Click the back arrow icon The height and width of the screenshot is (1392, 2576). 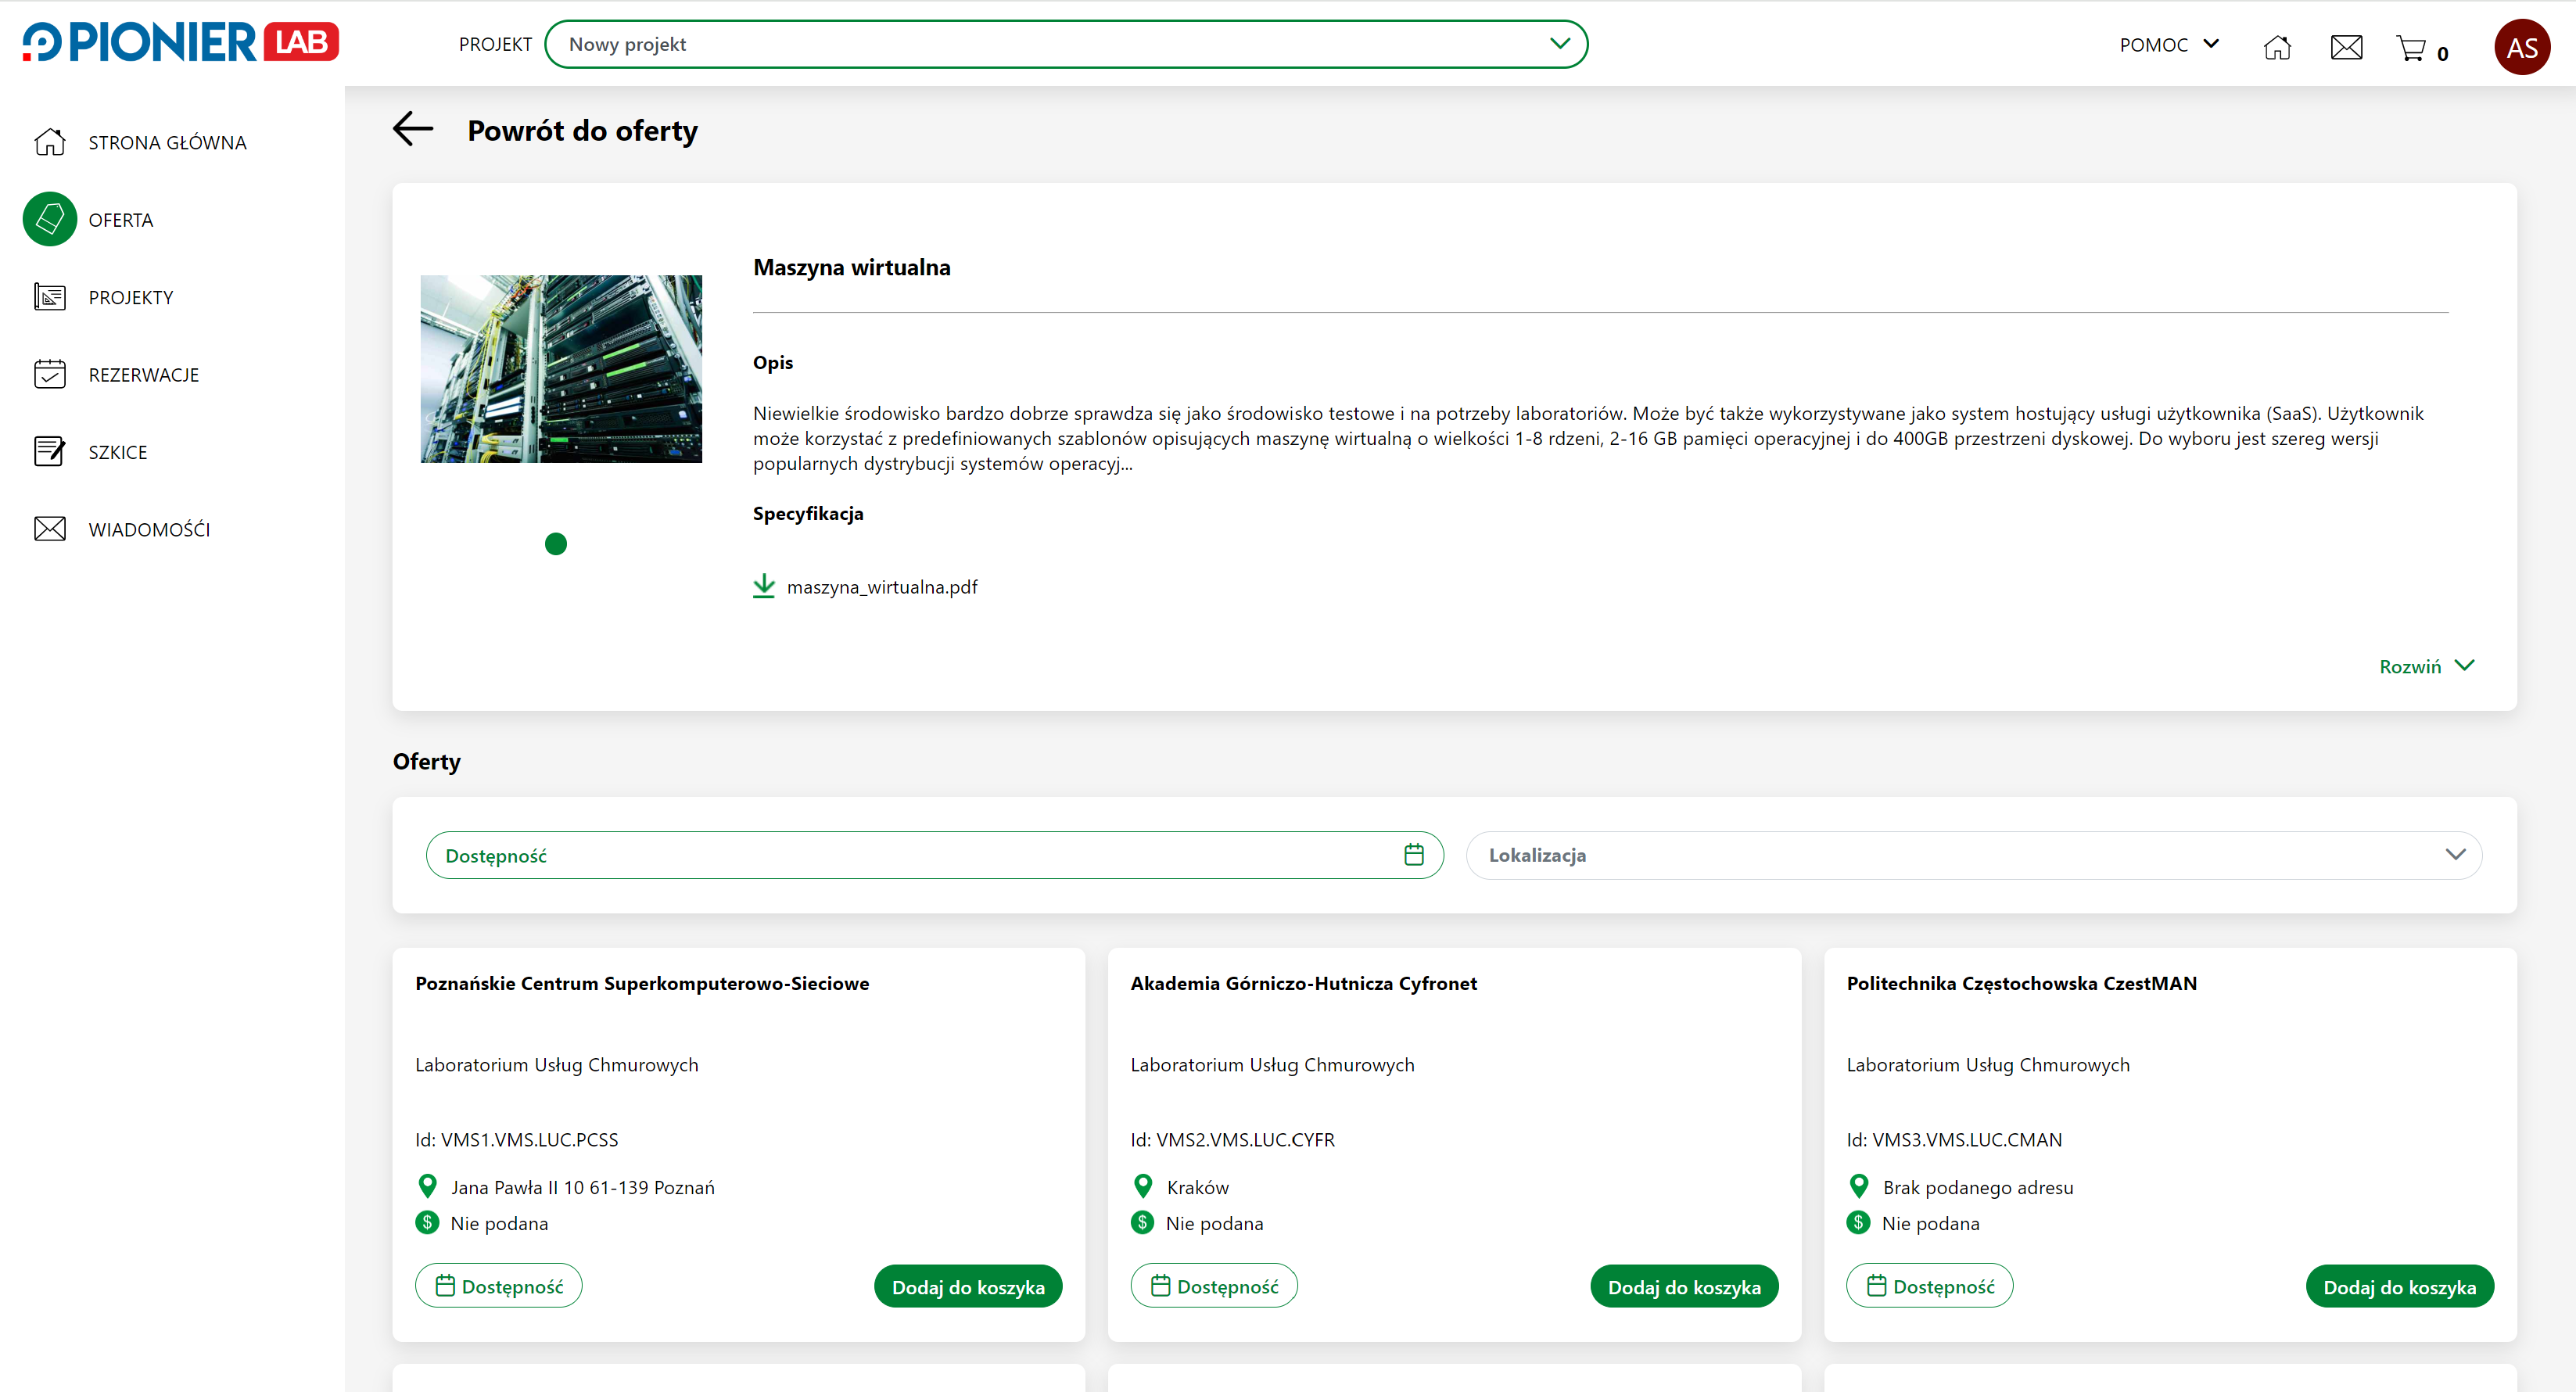point(413,128)
